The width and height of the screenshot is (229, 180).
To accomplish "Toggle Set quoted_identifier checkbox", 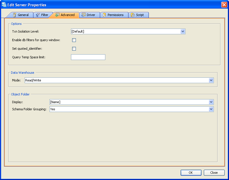I will [74, 49].
